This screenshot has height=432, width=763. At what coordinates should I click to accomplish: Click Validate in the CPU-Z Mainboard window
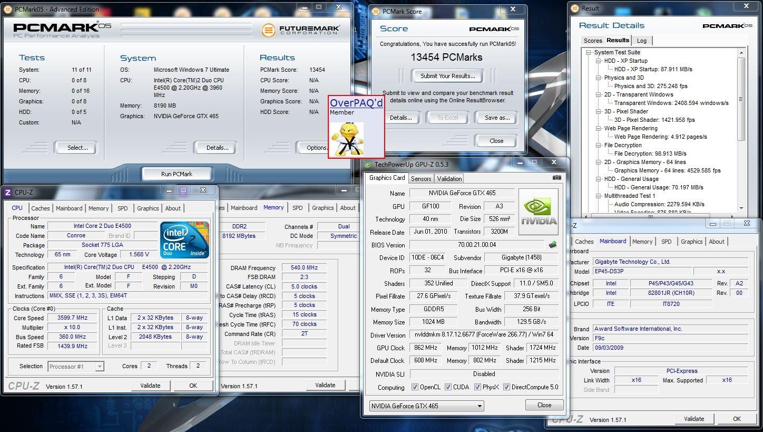point(694,419)
